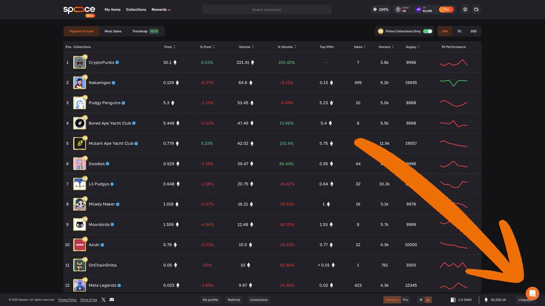Screen dimensions: 545x306
Task: Open the Privacy Policy link
Action: point(68,300)
